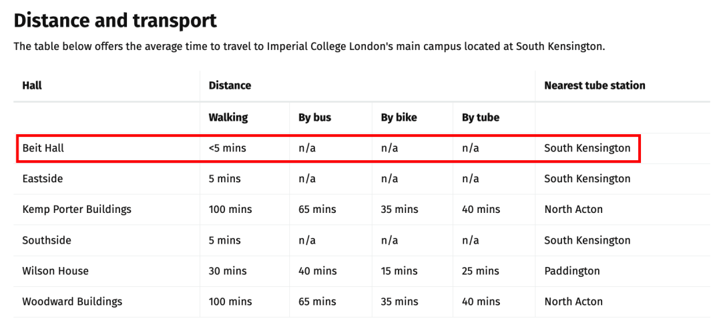
Task: Select the Southside hall cell
Action: 47,240
